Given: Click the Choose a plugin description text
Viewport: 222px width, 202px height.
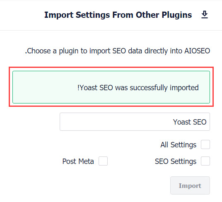Looking at the screenshot, I should [118, 51].
